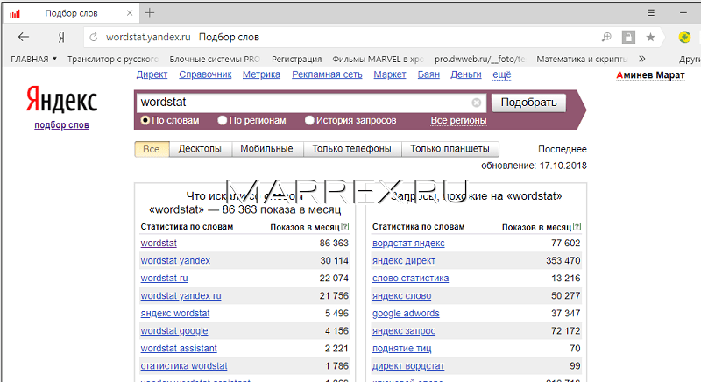701x382 pixels.
Task: Open the wordstat ru keyword link
Action: pyautogui.click(x=164, y=278)
